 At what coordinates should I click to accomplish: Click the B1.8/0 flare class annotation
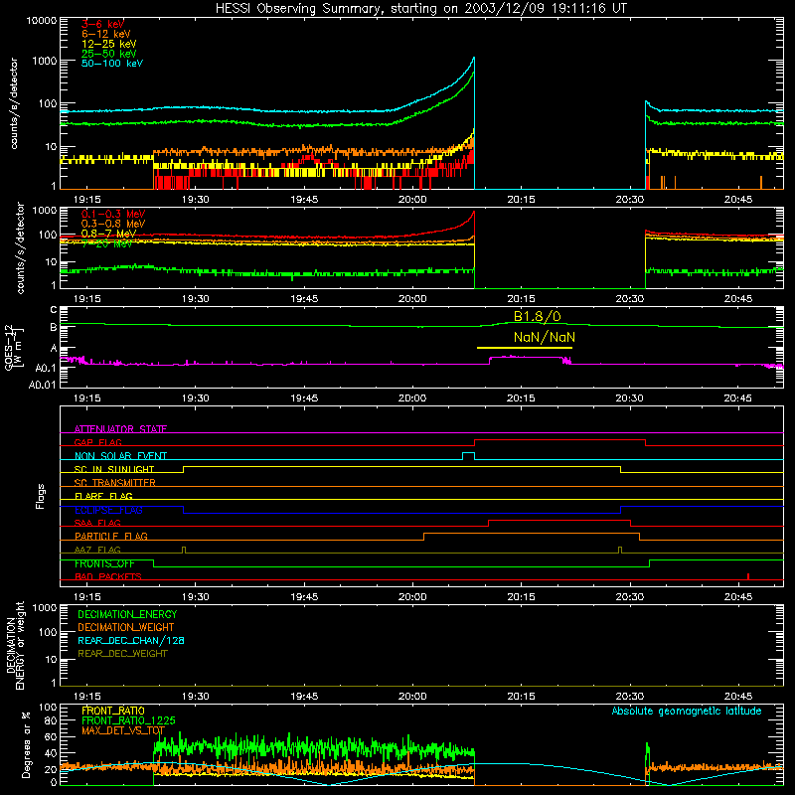(537, 316)
